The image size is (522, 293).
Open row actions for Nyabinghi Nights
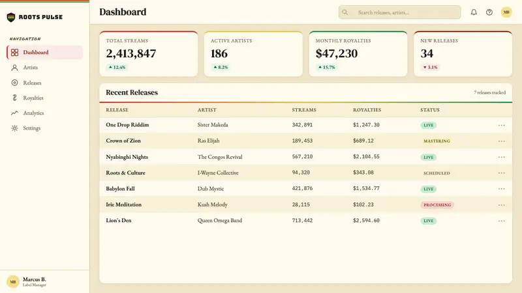pyautogui.click(x=501, y=157)
